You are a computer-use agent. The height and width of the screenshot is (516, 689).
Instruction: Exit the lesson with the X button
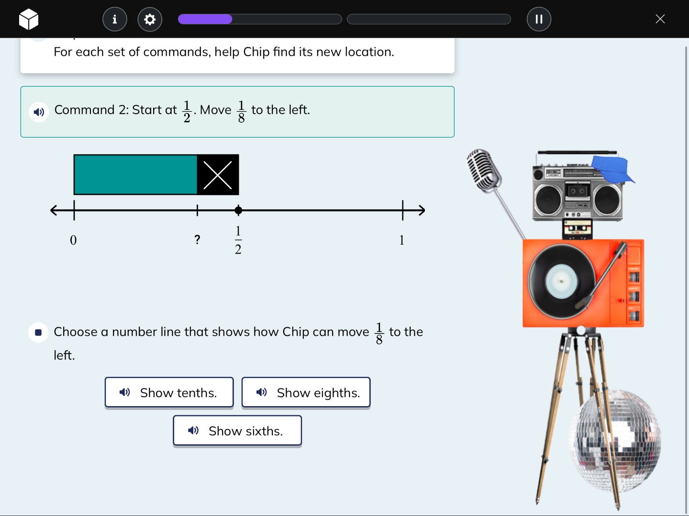tap(660, 19)
